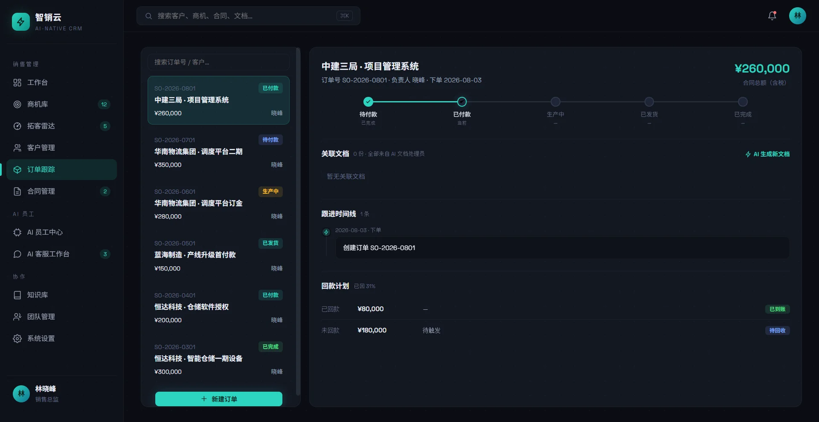Screen dimensions: 819x422
Task: Select order SO-2026-0501 蓝海制造 产线升级首付款
Action: tap(218, 256)
